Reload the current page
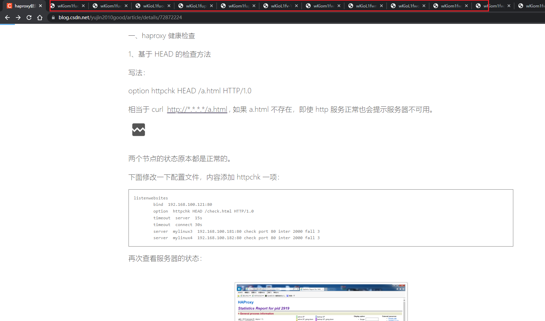The image size is (545, 321). pyautogui.click(x=29, y=18)
